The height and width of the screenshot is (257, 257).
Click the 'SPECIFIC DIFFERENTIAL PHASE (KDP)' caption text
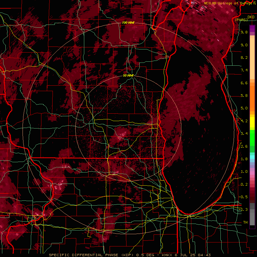91,255
